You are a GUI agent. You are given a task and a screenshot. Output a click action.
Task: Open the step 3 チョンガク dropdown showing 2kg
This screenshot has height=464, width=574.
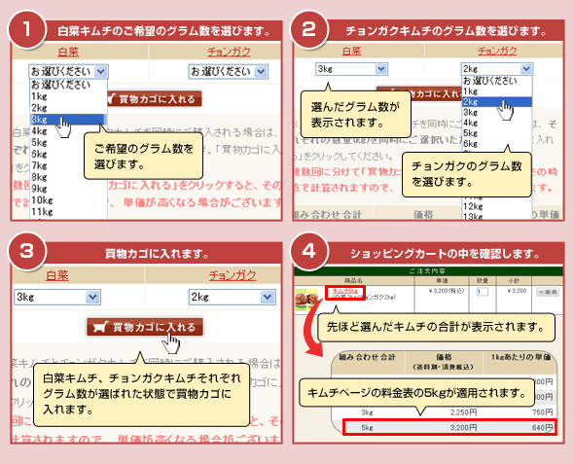point(233,297)
